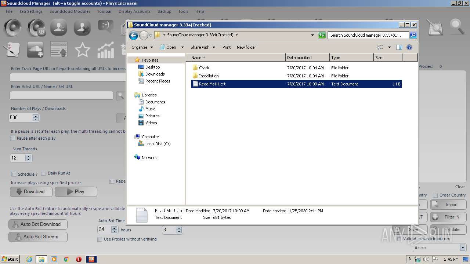Screen dimensions: 470x264
Task: Show hidden system tray icons
Action: [x=410, y=259]
